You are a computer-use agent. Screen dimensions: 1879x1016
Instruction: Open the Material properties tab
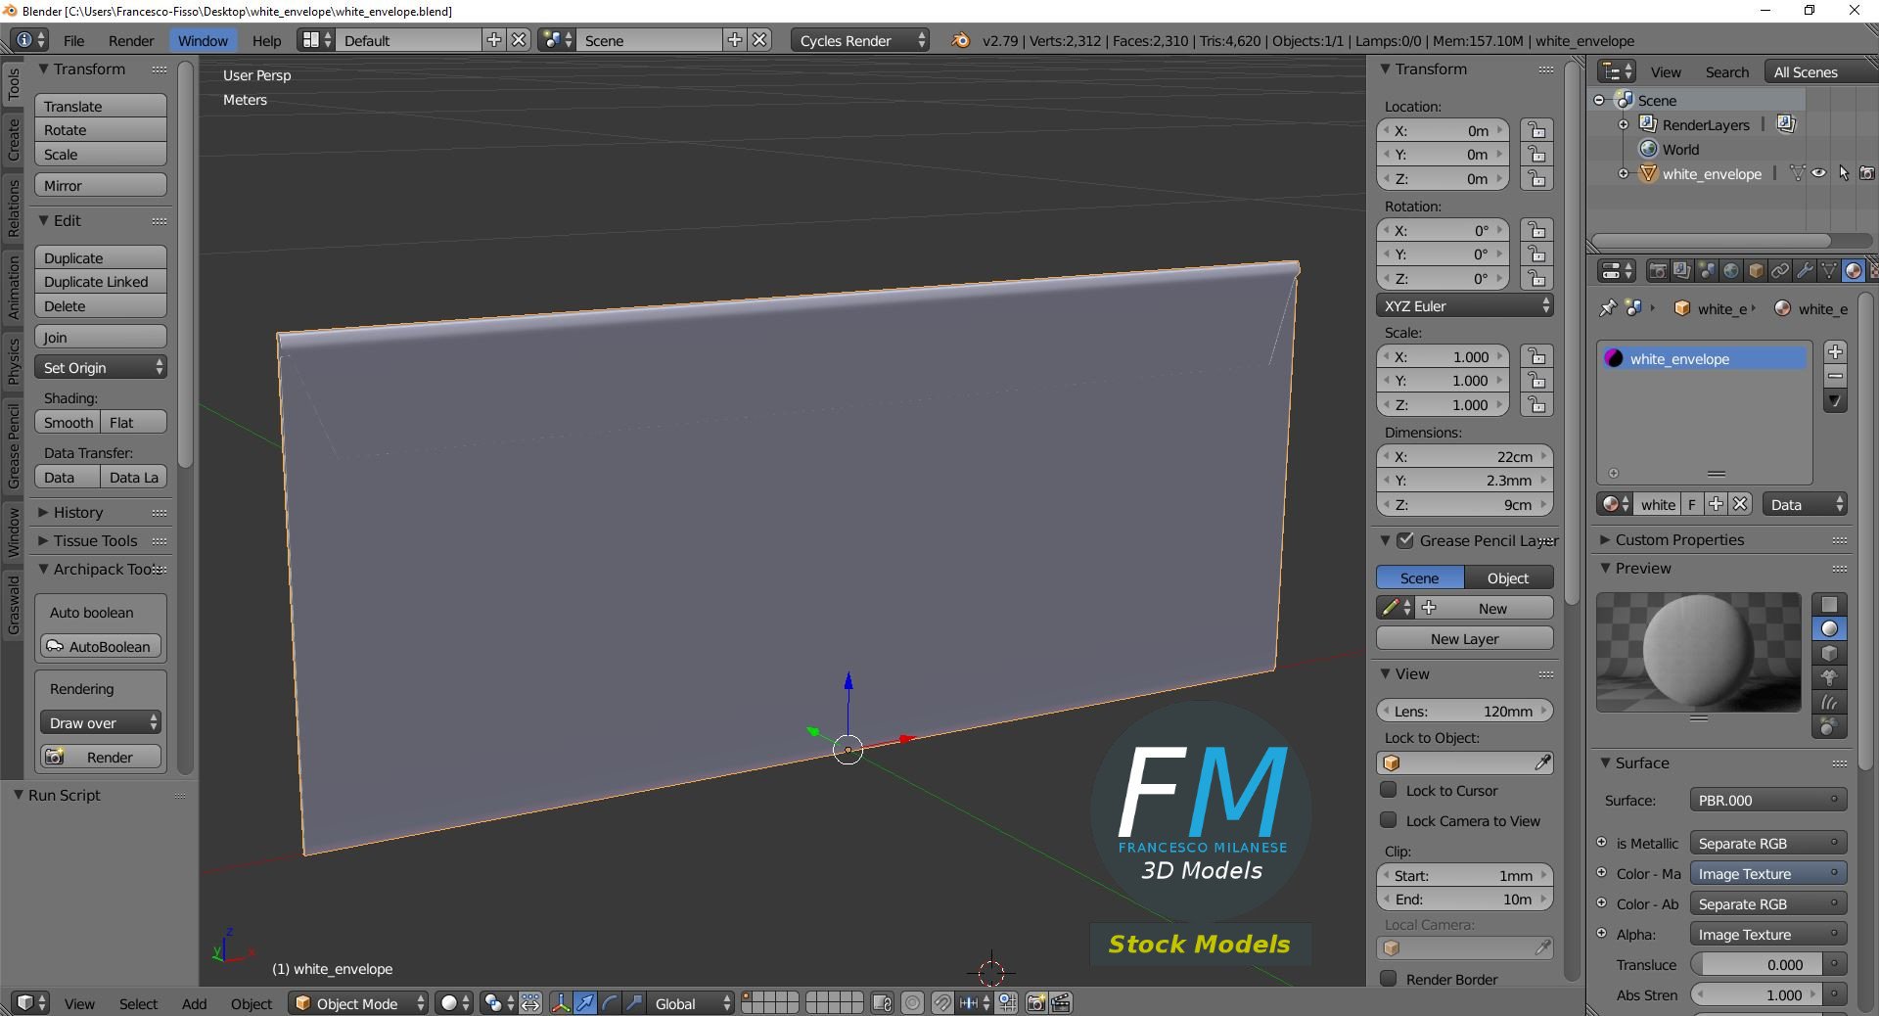point(1854,271)
